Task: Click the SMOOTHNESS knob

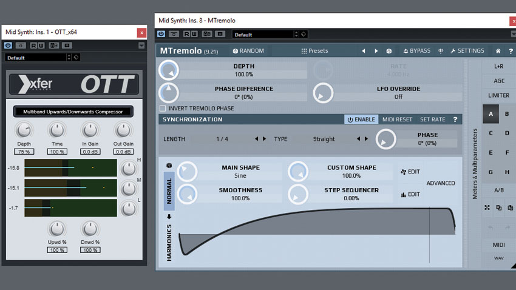Action: click(x=187, y=194)
